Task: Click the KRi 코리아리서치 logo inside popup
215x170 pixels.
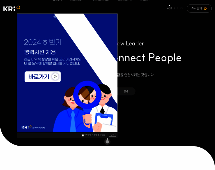Action: (33, 127)
